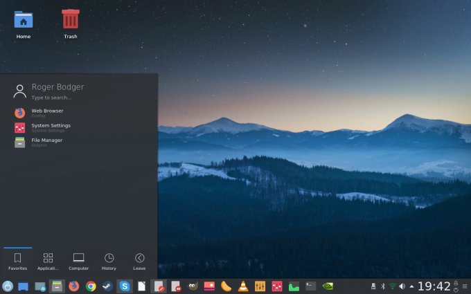Open the Trash desktop icon
This screenshot has width=471, height=294.
(71, 24)
